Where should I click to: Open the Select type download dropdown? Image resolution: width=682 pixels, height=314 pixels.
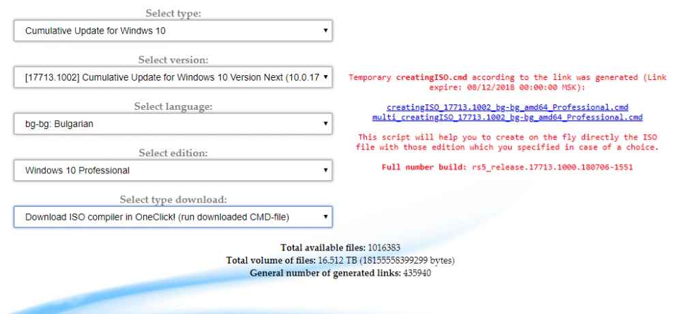coord(173,217)
